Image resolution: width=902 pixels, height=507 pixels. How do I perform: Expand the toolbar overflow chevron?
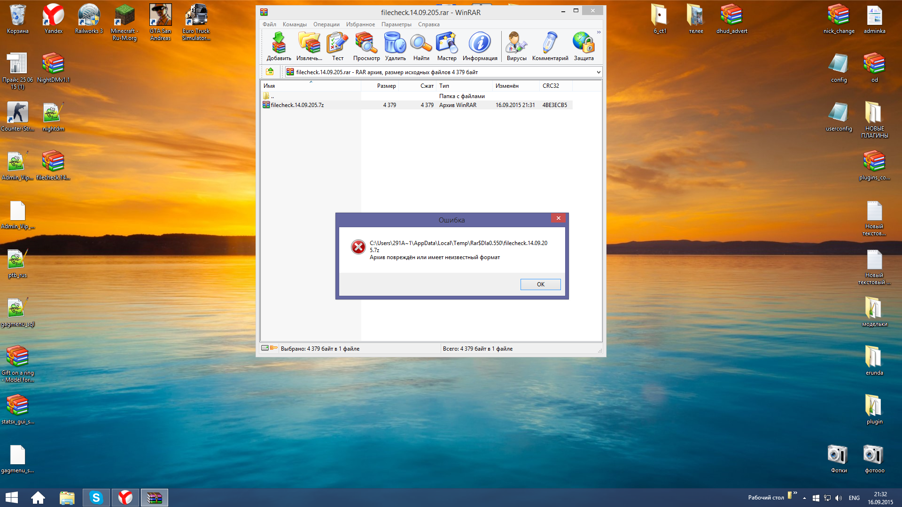coord(599,32)
